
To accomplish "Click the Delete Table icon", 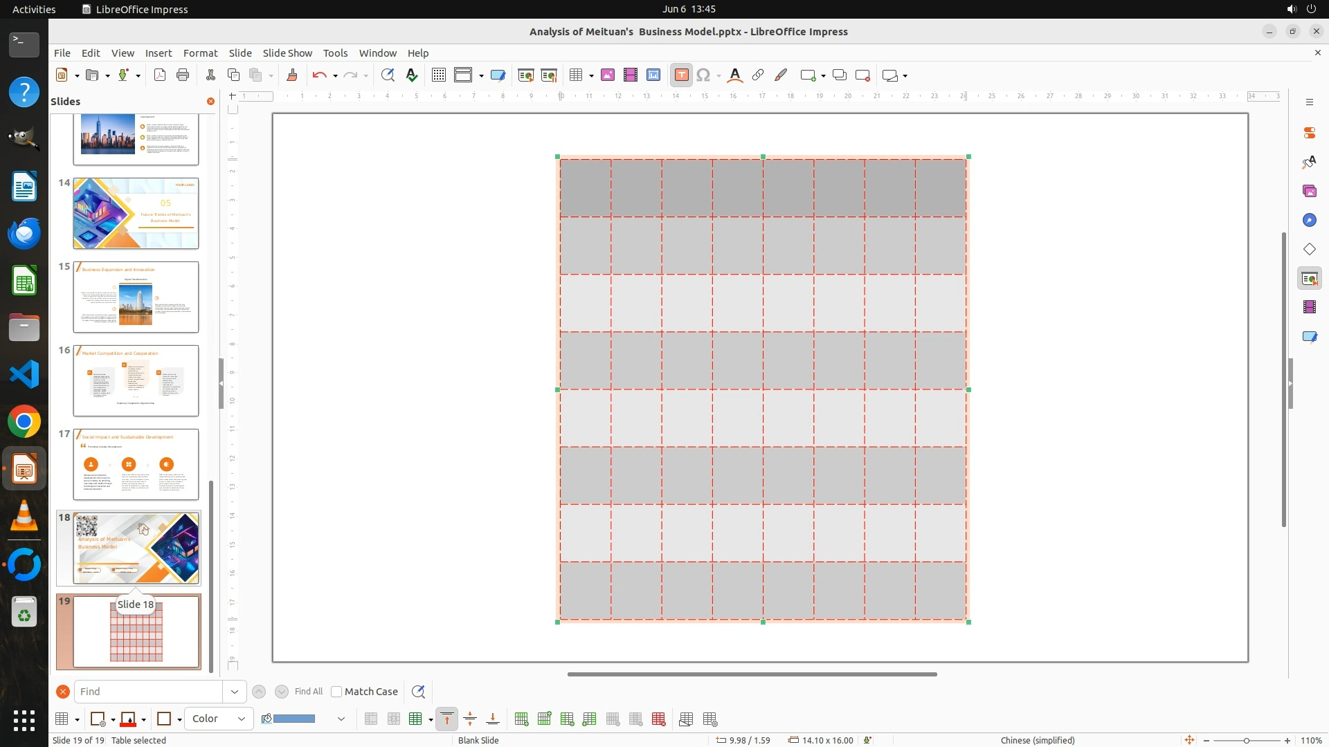I will click(658, 719).
